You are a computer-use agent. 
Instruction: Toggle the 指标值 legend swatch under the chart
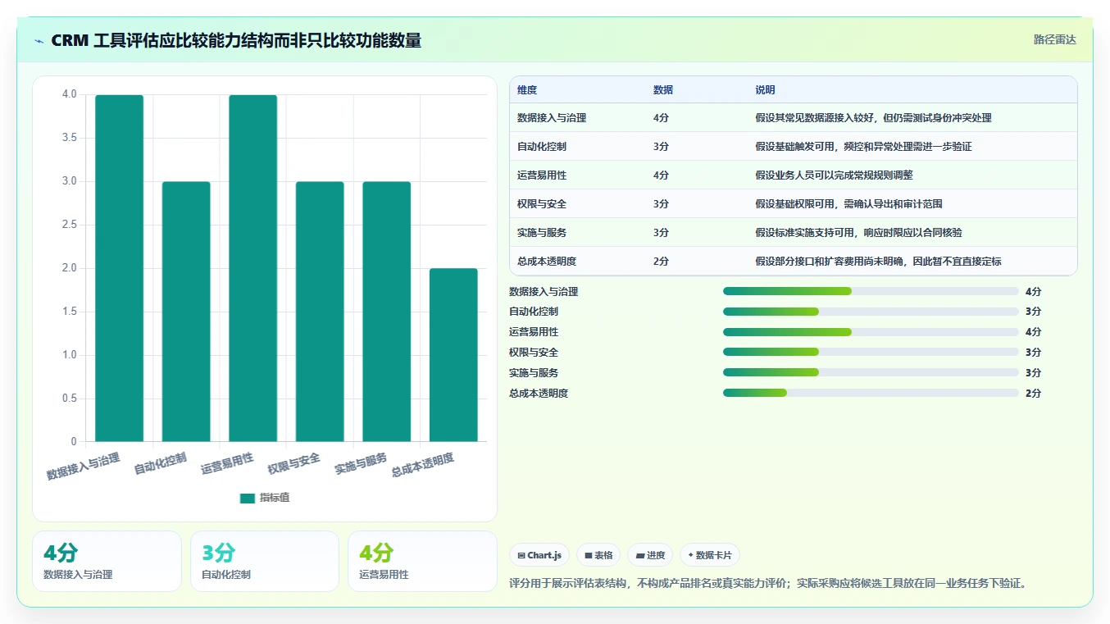tap(248, 498)
